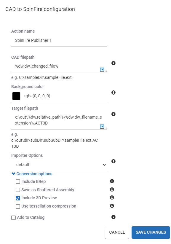The image size is (171, 244).
Task: Enable the Include BRep checkbox
Action: [18, 182]
